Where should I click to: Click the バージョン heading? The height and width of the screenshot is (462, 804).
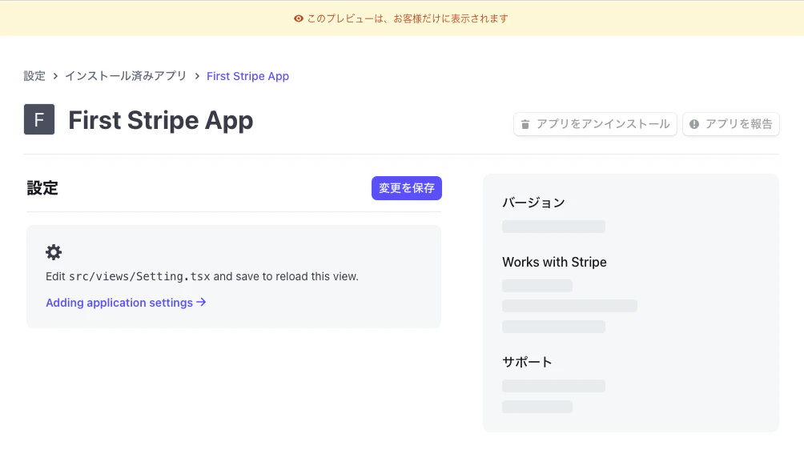tap(533, 203)
